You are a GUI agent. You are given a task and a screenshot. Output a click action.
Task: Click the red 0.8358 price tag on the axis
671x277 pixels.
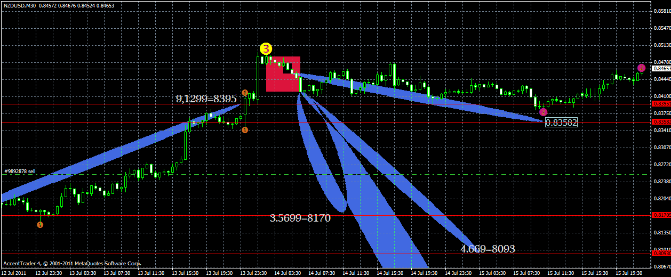point(661,122)
